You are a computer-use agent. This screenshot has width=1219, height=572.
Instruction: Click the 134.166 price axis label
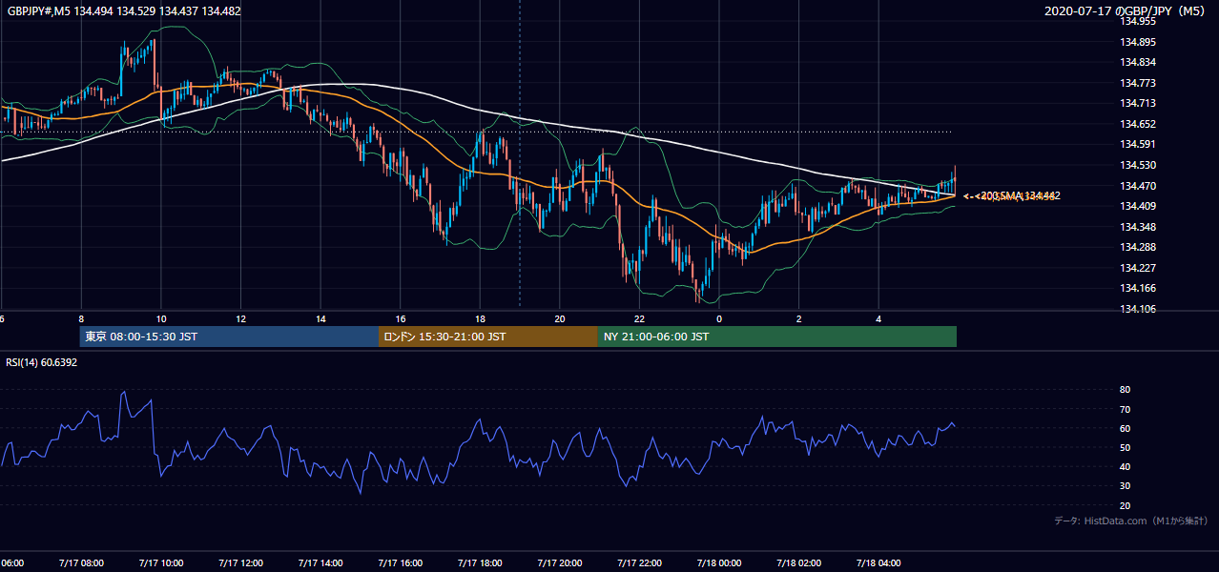(1138, 288)
